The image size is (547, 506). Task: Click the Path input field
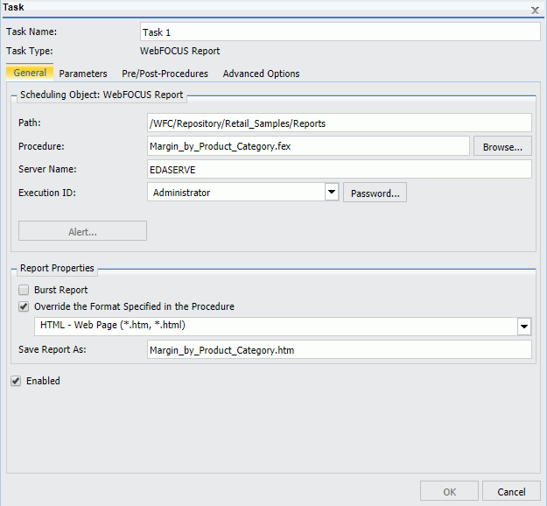point(340,123)
